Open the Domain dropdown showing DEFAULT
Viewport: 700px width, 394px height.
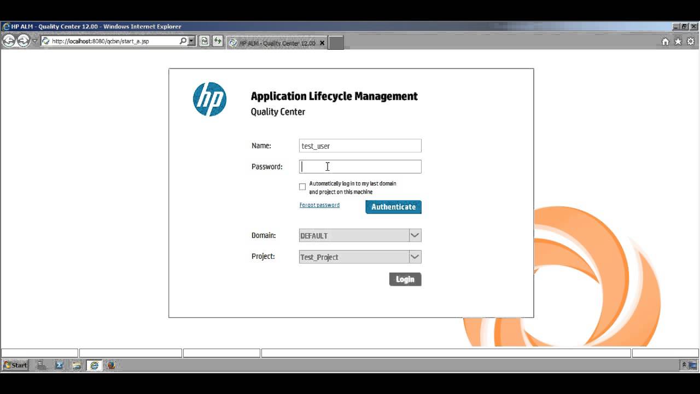(360, 235)
